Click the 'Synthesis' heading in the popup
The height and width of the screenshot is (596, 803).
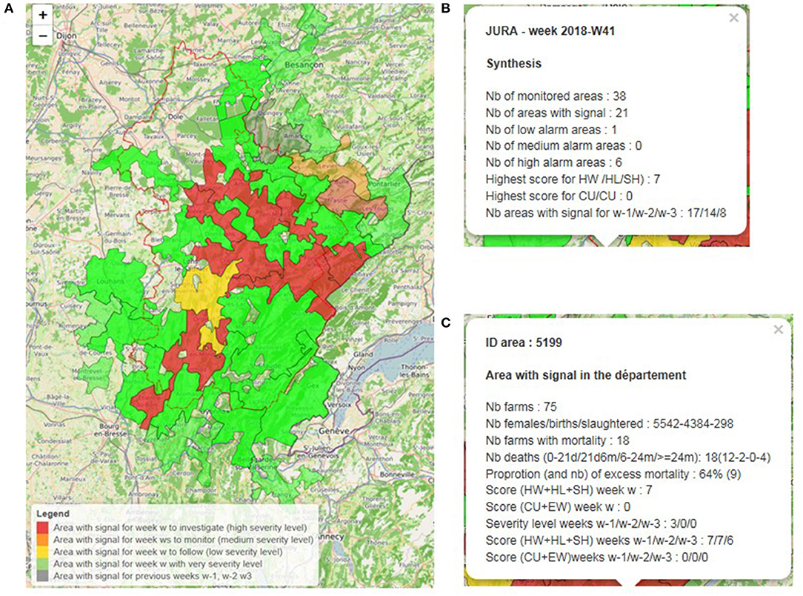click(513, 64)
